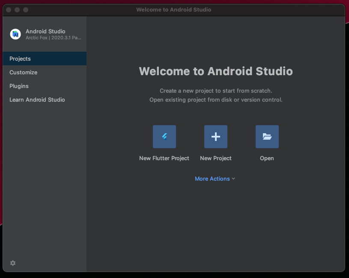
Task: Click the Arctic Fox version text
Action: tap(54, 38)
